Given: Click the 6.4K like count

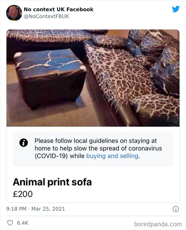Looking at the screenshot, I should point(22,223).
